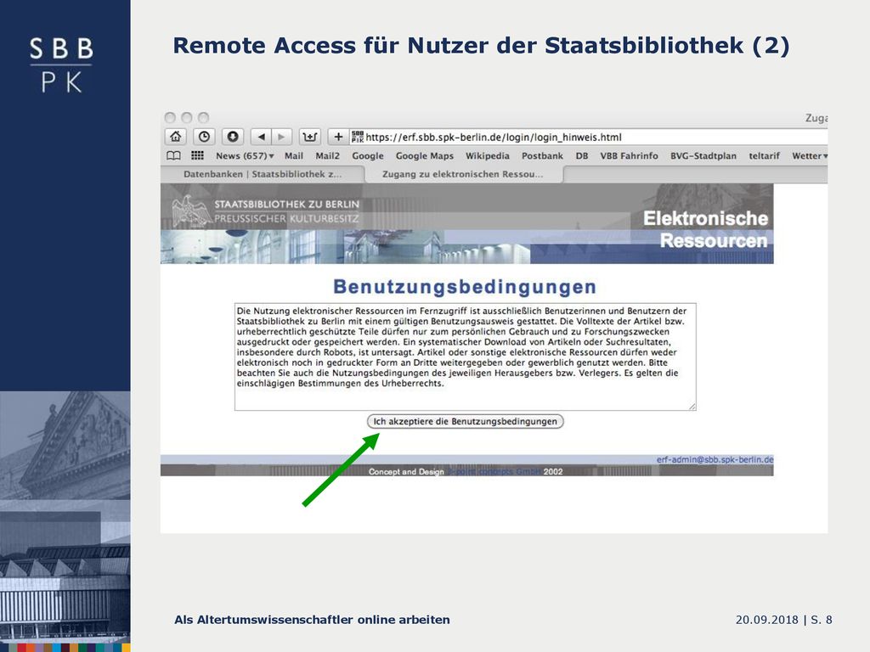Click the SBB PK logo on slide

coord(61,65)
